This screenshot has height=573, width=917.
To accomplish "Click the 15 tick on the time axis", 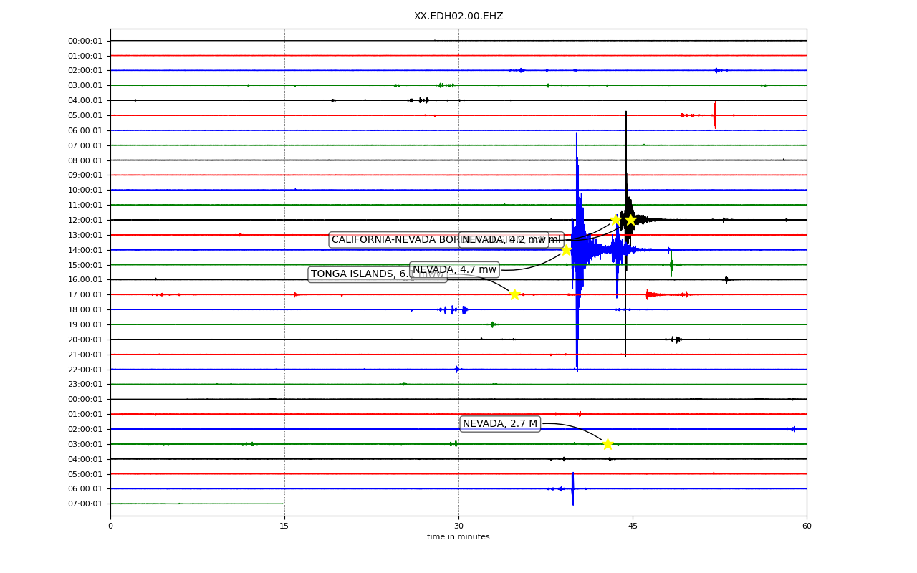I will 284,526.
